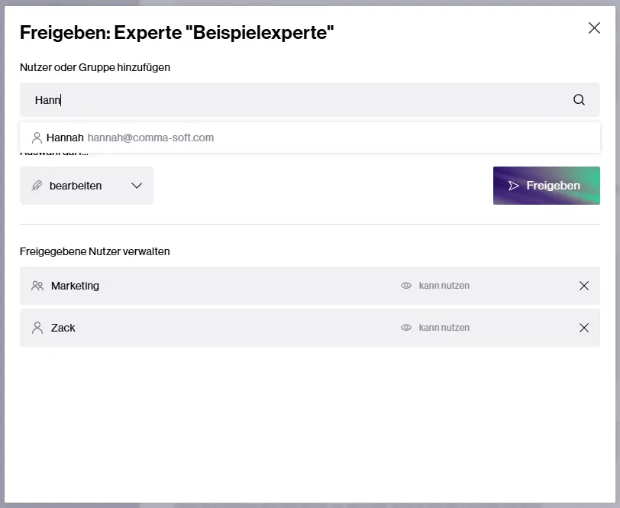Click the Zack user icon

pos(37,328)
